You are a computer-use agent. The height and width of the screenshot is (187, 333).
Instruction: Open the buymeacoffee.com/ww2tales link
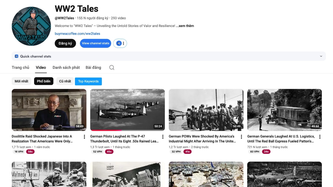(77, 34)
